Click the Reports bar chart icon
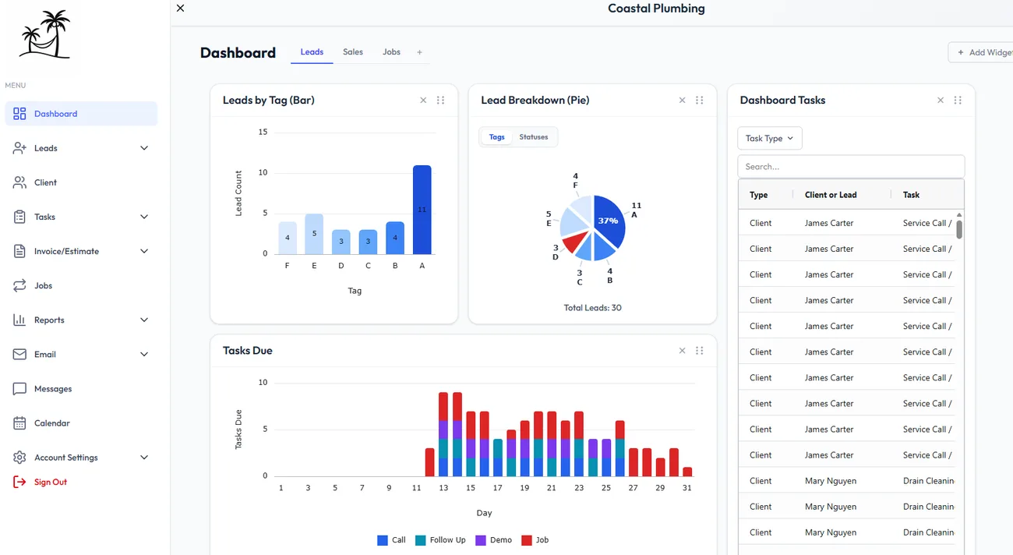This screenshot has width=1013, height=555. click(19, 320)
